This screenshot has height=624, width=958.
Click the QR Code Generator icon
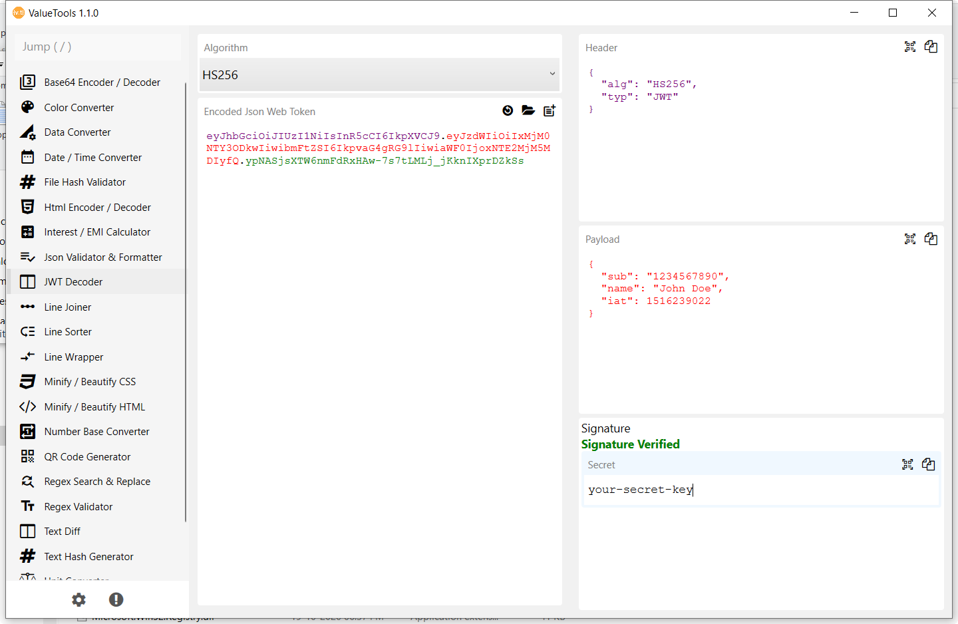pyautogui.click(x=27, y=456)
